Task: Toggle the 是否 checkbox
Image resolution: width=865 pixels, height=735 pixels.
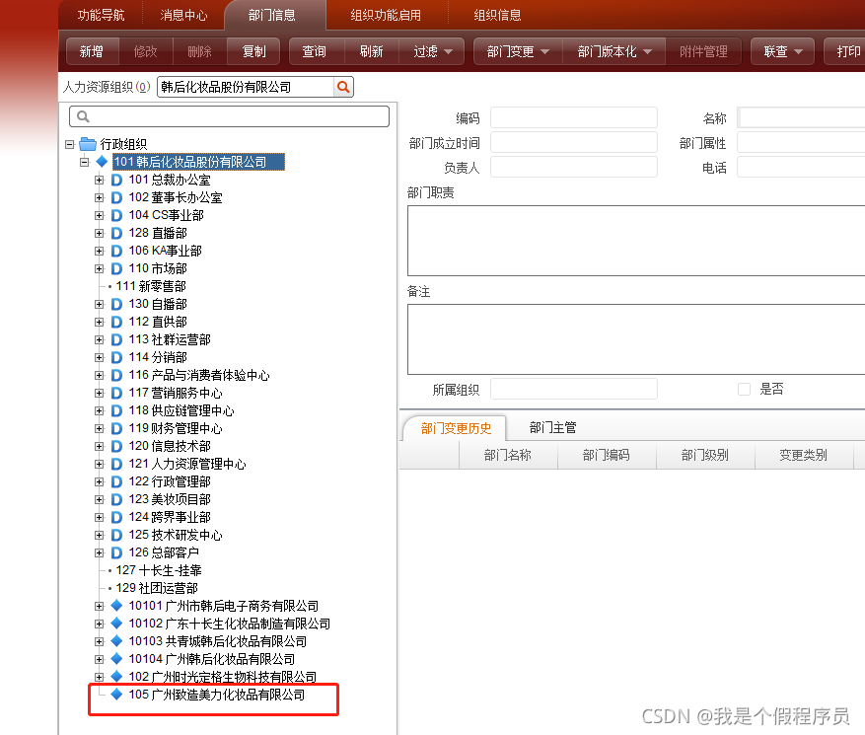Action: point(744,389)
